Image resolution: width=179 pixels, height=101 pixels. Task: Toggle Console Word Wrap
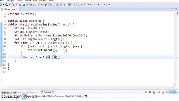pyautogui.click(x=167, y=92)
